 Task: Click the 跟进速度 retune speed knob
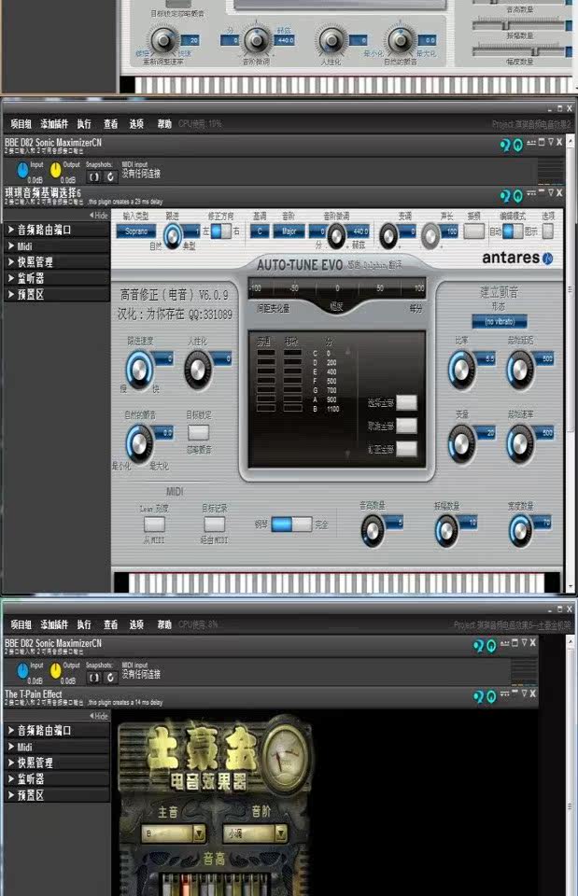140,370
